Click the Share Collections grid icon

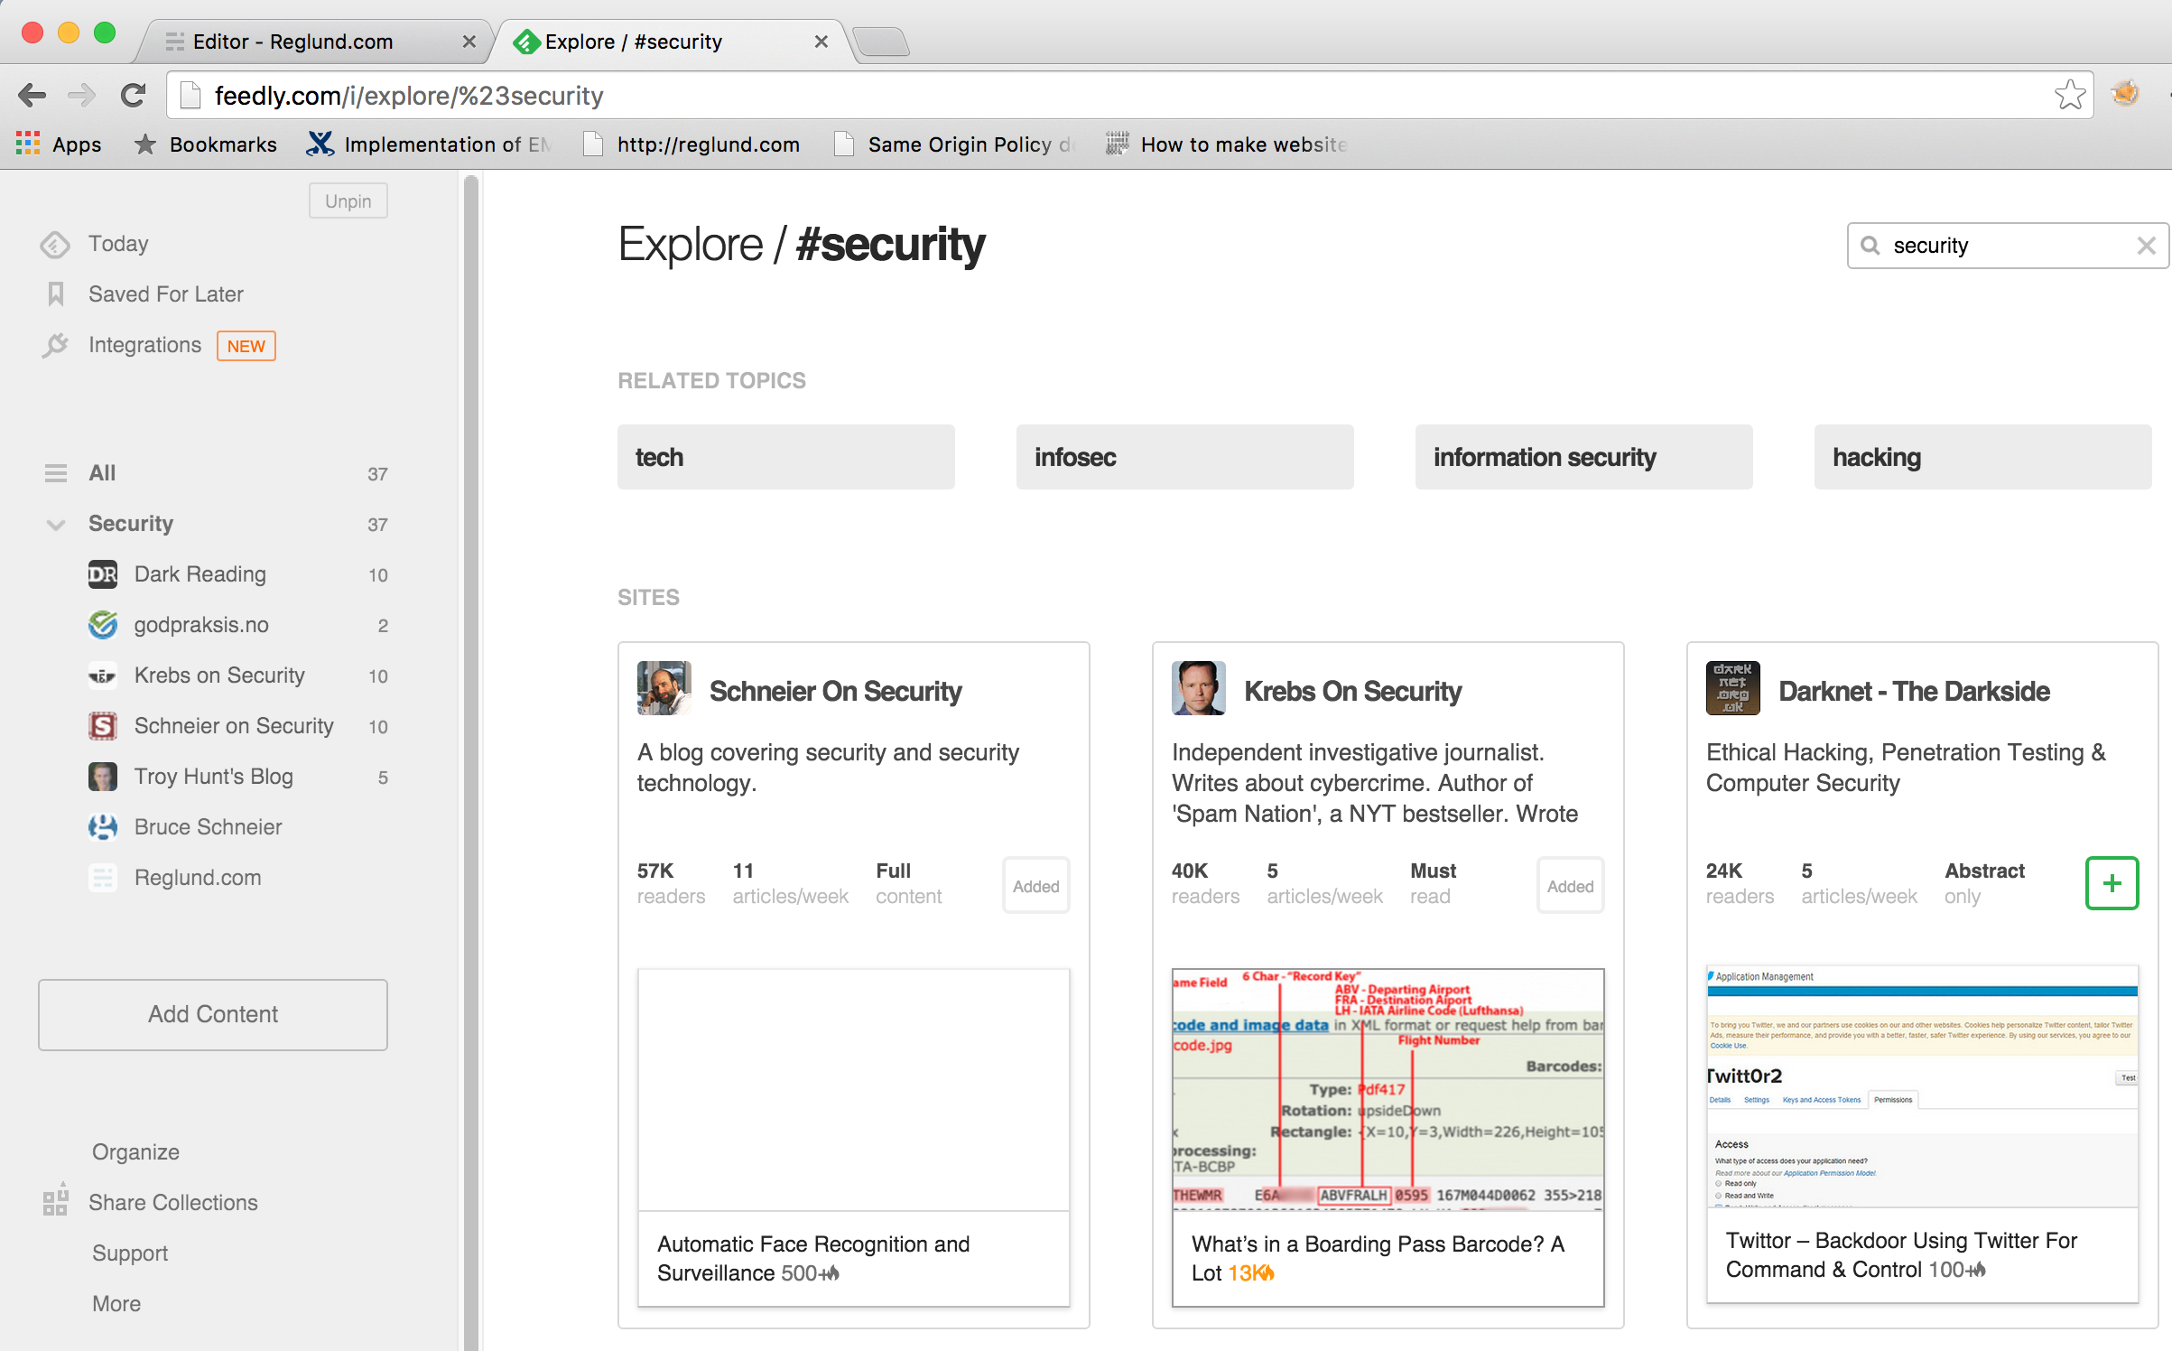pyautogui.click(x=56, y=1199)
